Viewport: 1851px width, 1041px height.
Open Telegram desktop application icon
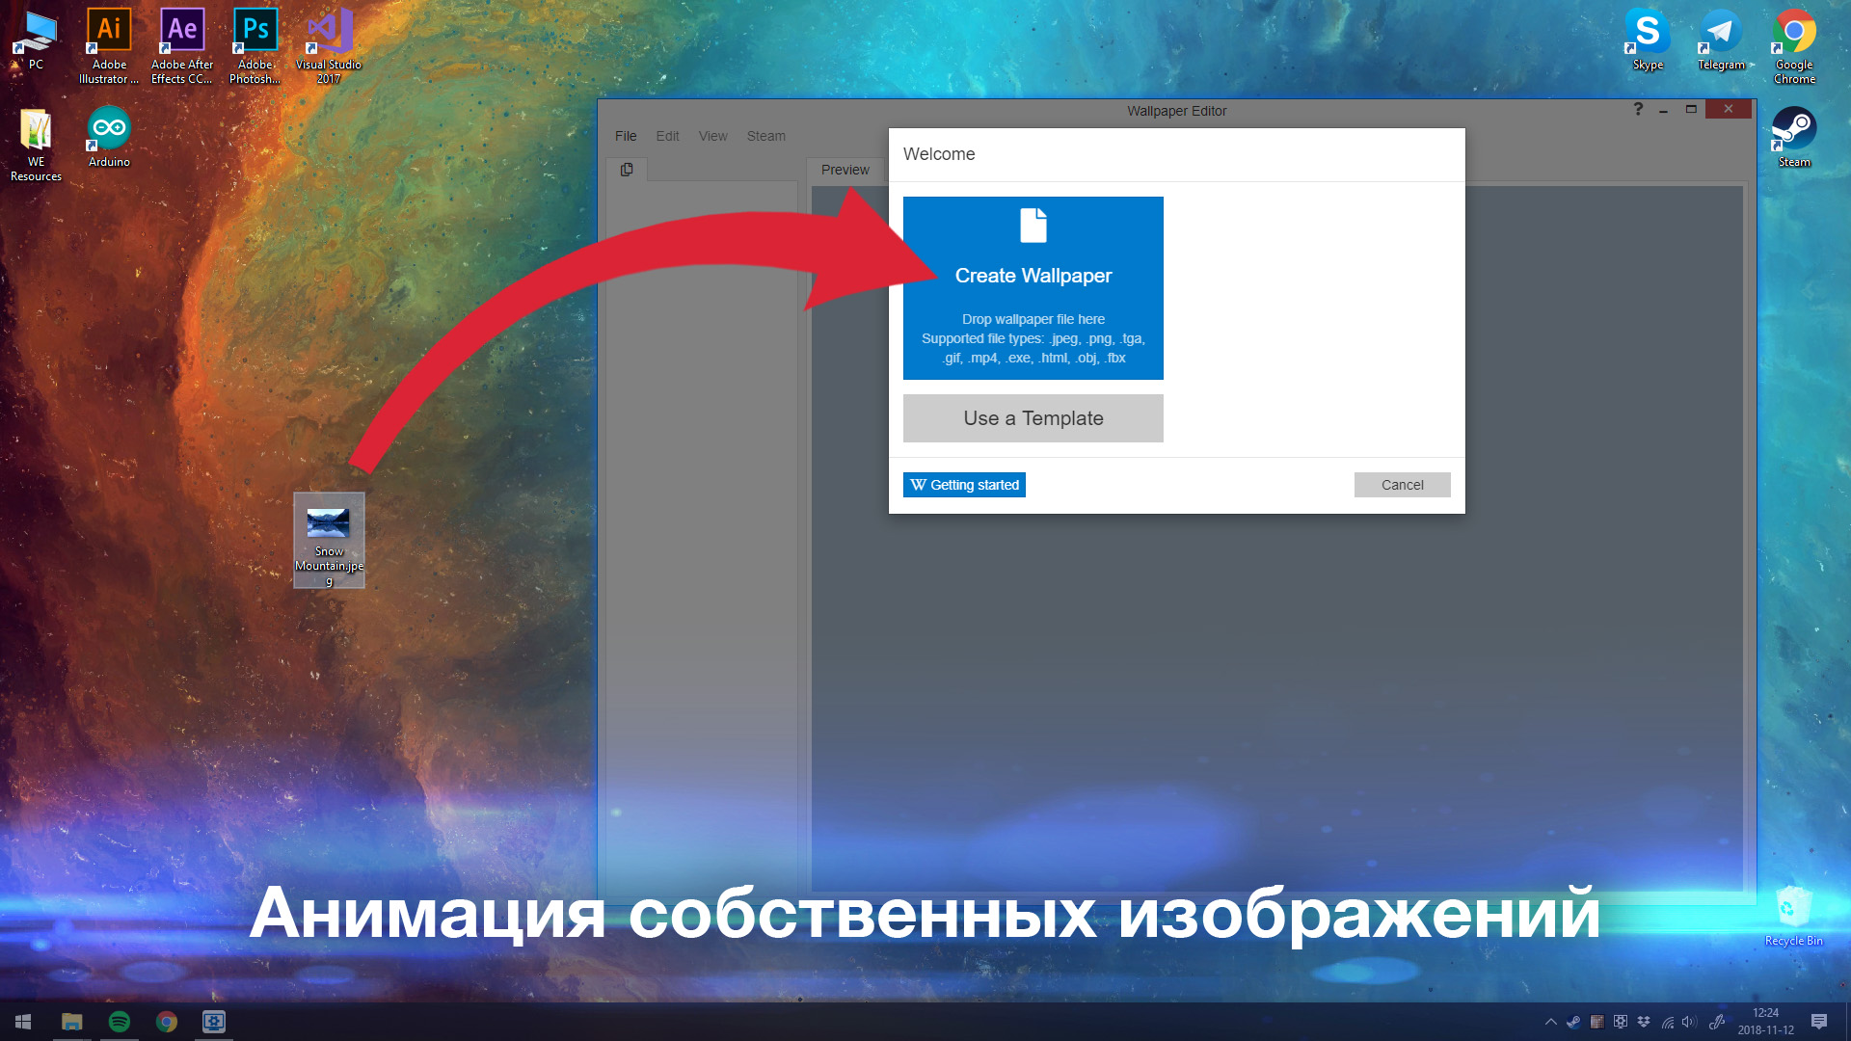click(1720, 39)
